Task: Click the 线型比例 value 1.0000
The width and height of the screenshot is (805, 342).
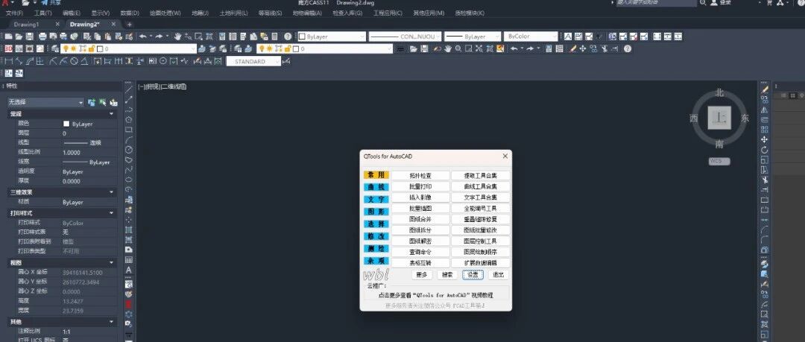Action: [72, 153]
